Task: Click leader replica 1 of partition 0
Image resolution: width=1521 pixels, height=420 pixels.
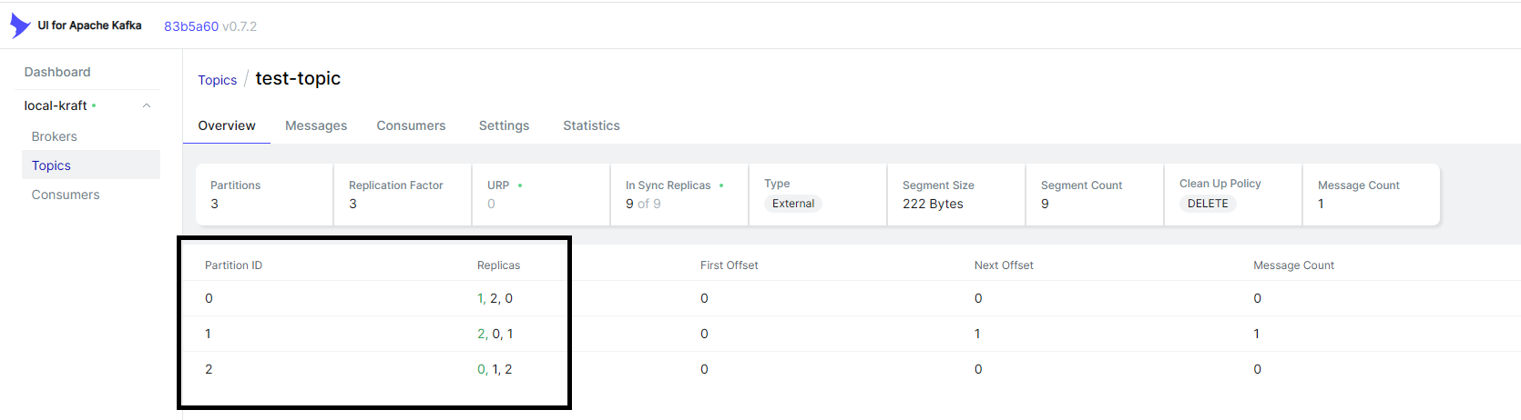Action: pos(480,298)
